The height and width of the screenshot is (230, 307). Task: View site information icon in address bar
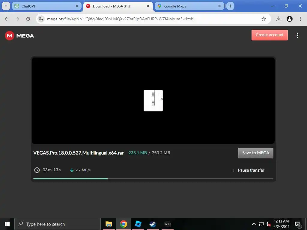point(41,19)
